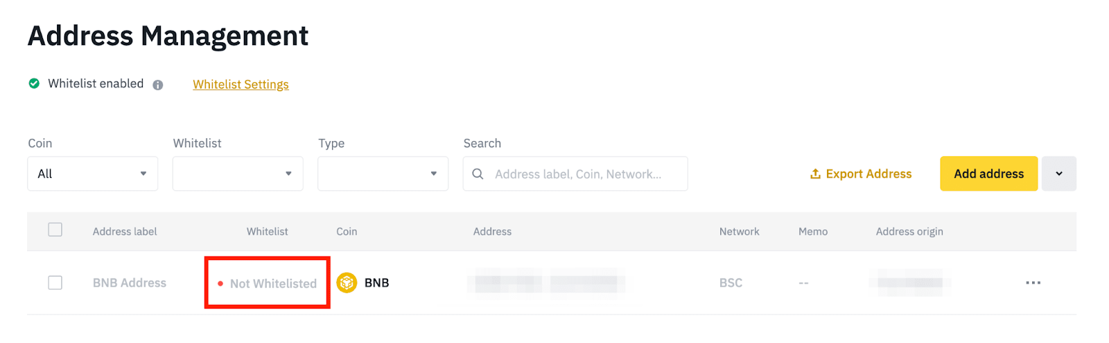Click the green Whitelist enabled checkmark icon
1109x343 pixels.
point(34,84)
